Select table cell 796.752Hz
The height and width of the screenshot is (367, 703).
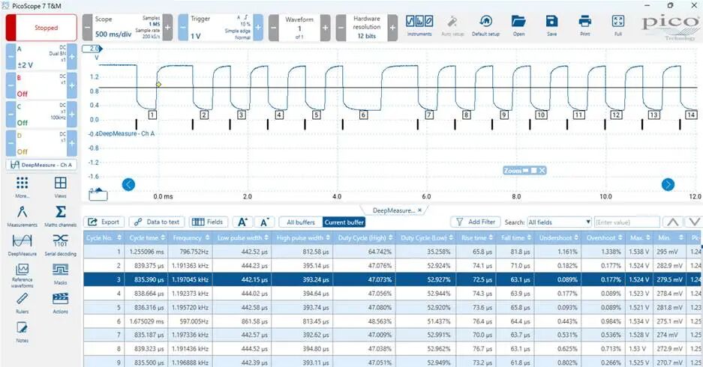[x=191, y=252]
